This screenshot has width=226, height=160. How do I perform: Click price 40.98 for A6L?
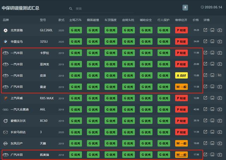[196, 109]
